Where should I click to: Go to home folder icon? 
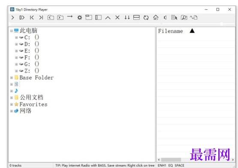(x=156, y=18)
